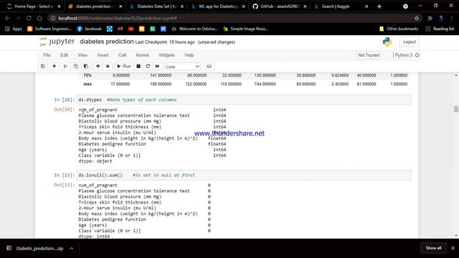The height and width of the screenshot is (258, 459).
Task: Open the Chrome profile avatar icon
Action: coord(442,18)
